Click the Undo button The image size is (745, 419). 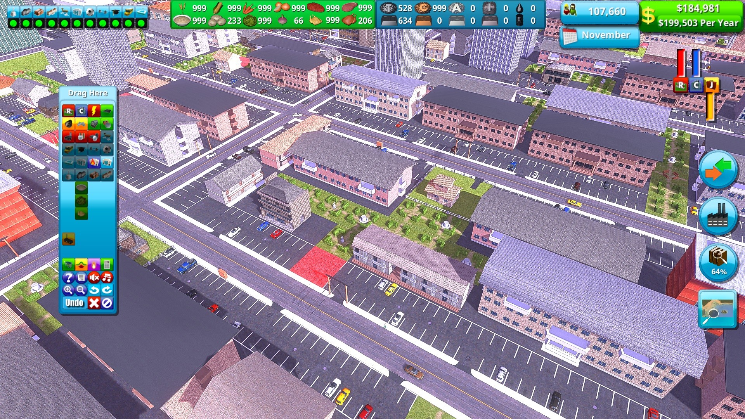[x=74, y=303]
